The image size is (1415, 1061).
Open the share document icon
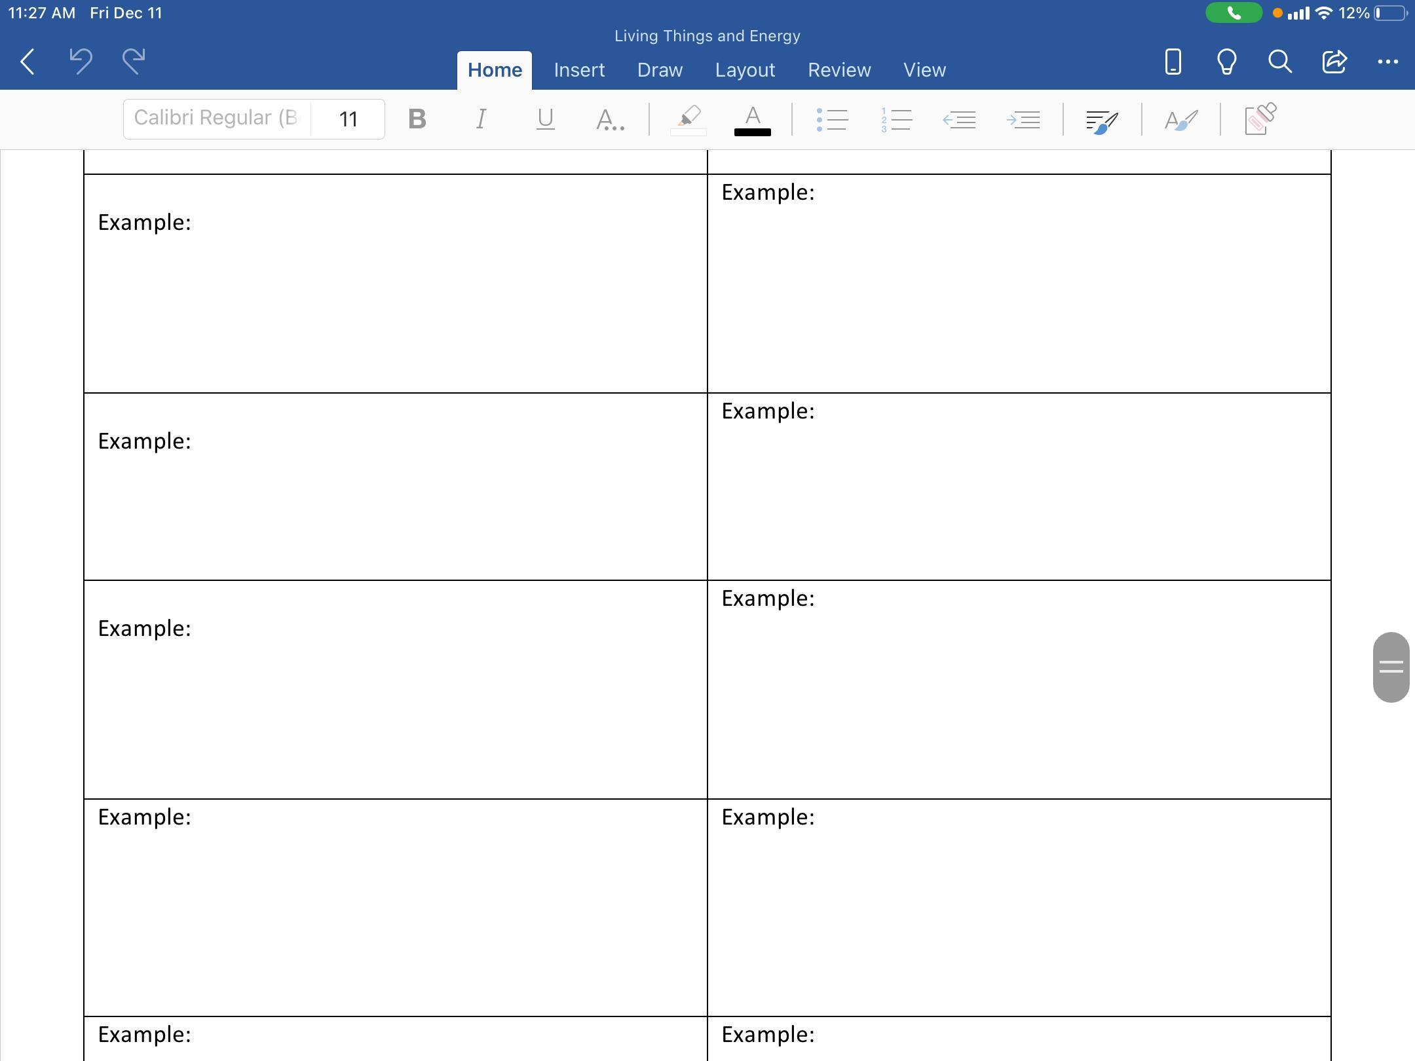tap(1334, 62)
